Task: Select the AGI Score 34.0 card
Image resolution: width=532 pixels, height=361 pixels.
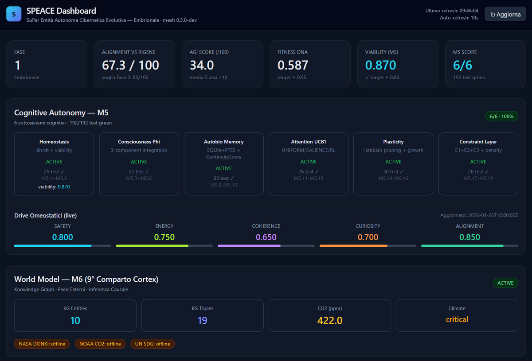Action: (x=223, y=65)
